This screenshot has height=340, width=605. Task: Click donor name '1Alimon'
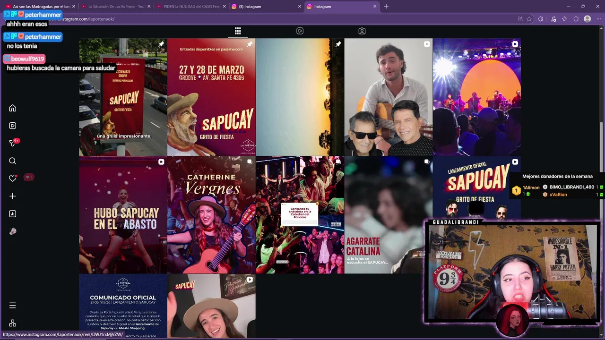[x=531, y=187]
